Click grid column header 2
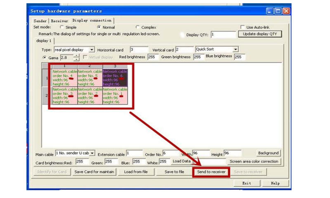The width and height of the screenshot is (330, 198). coord(90,66)
